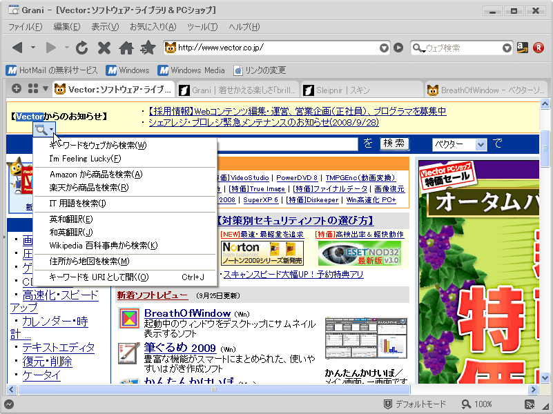Select IT 用語を検索(I)
Viewport: 553px width, 414px height.
coord(125,204)
